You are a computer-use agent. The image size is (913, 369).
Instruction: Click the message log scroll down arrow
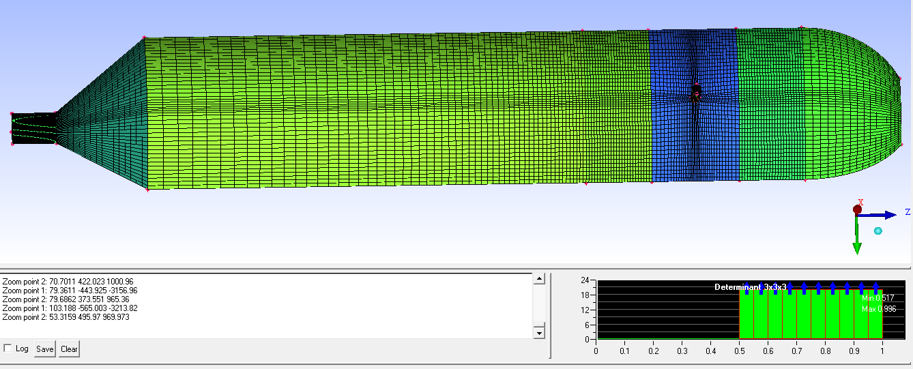[539, 333]
